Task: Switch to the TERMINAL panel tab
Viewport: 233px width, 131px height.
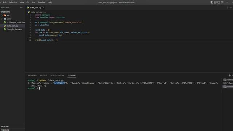Action: tap(72, 75)
